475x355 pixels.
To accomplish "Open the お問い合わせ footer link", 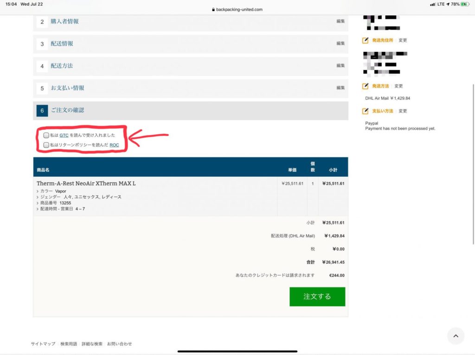I will coord(119,344).
